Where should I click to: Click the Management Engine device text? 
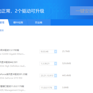click(13, 90)
